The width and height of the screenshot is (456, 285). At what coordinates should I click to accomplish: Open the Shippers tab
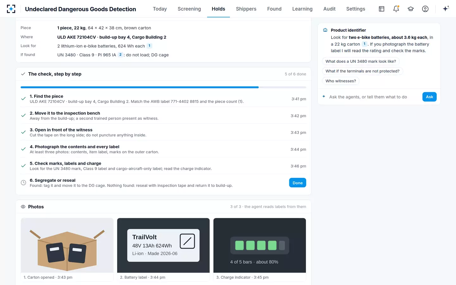[x=246, y=9]
